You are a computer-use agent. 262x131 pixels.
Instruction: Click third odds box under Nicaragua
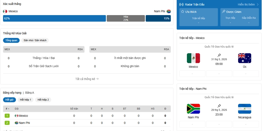[246, 124]
